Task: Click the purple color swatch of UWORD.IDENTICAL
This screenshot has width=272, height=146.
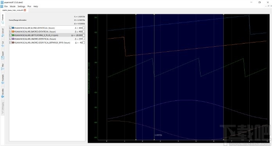Action: click(13, 39)
